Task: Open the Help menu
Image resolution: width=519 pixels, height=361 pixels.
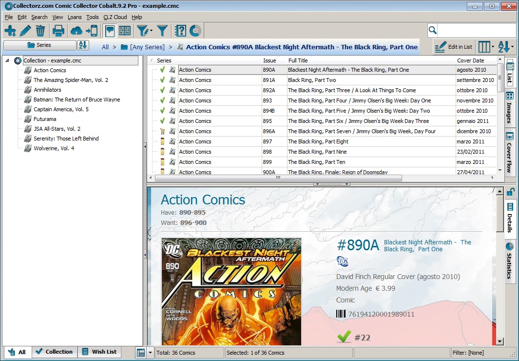Action: pos(137,17)
